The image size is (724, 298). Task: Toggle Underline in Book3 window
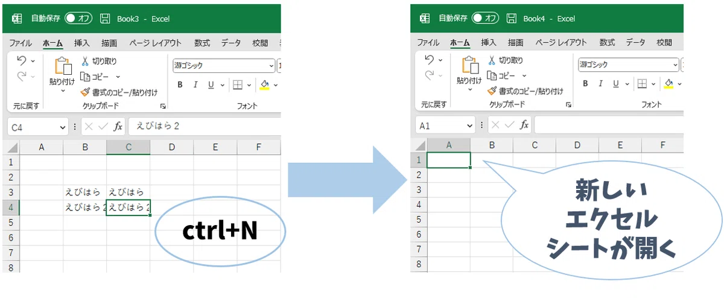(x=211, y=85)
